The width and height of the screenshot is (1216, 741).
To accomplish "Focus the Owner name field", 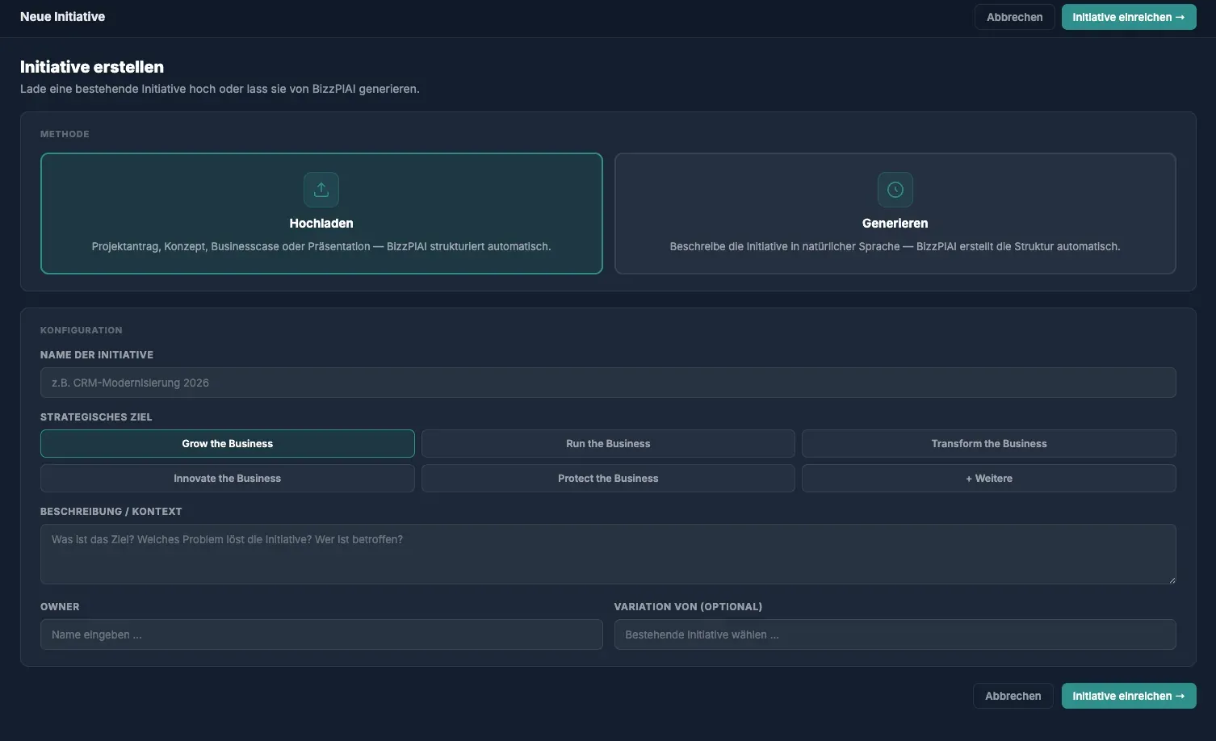I will pos(321,634).
